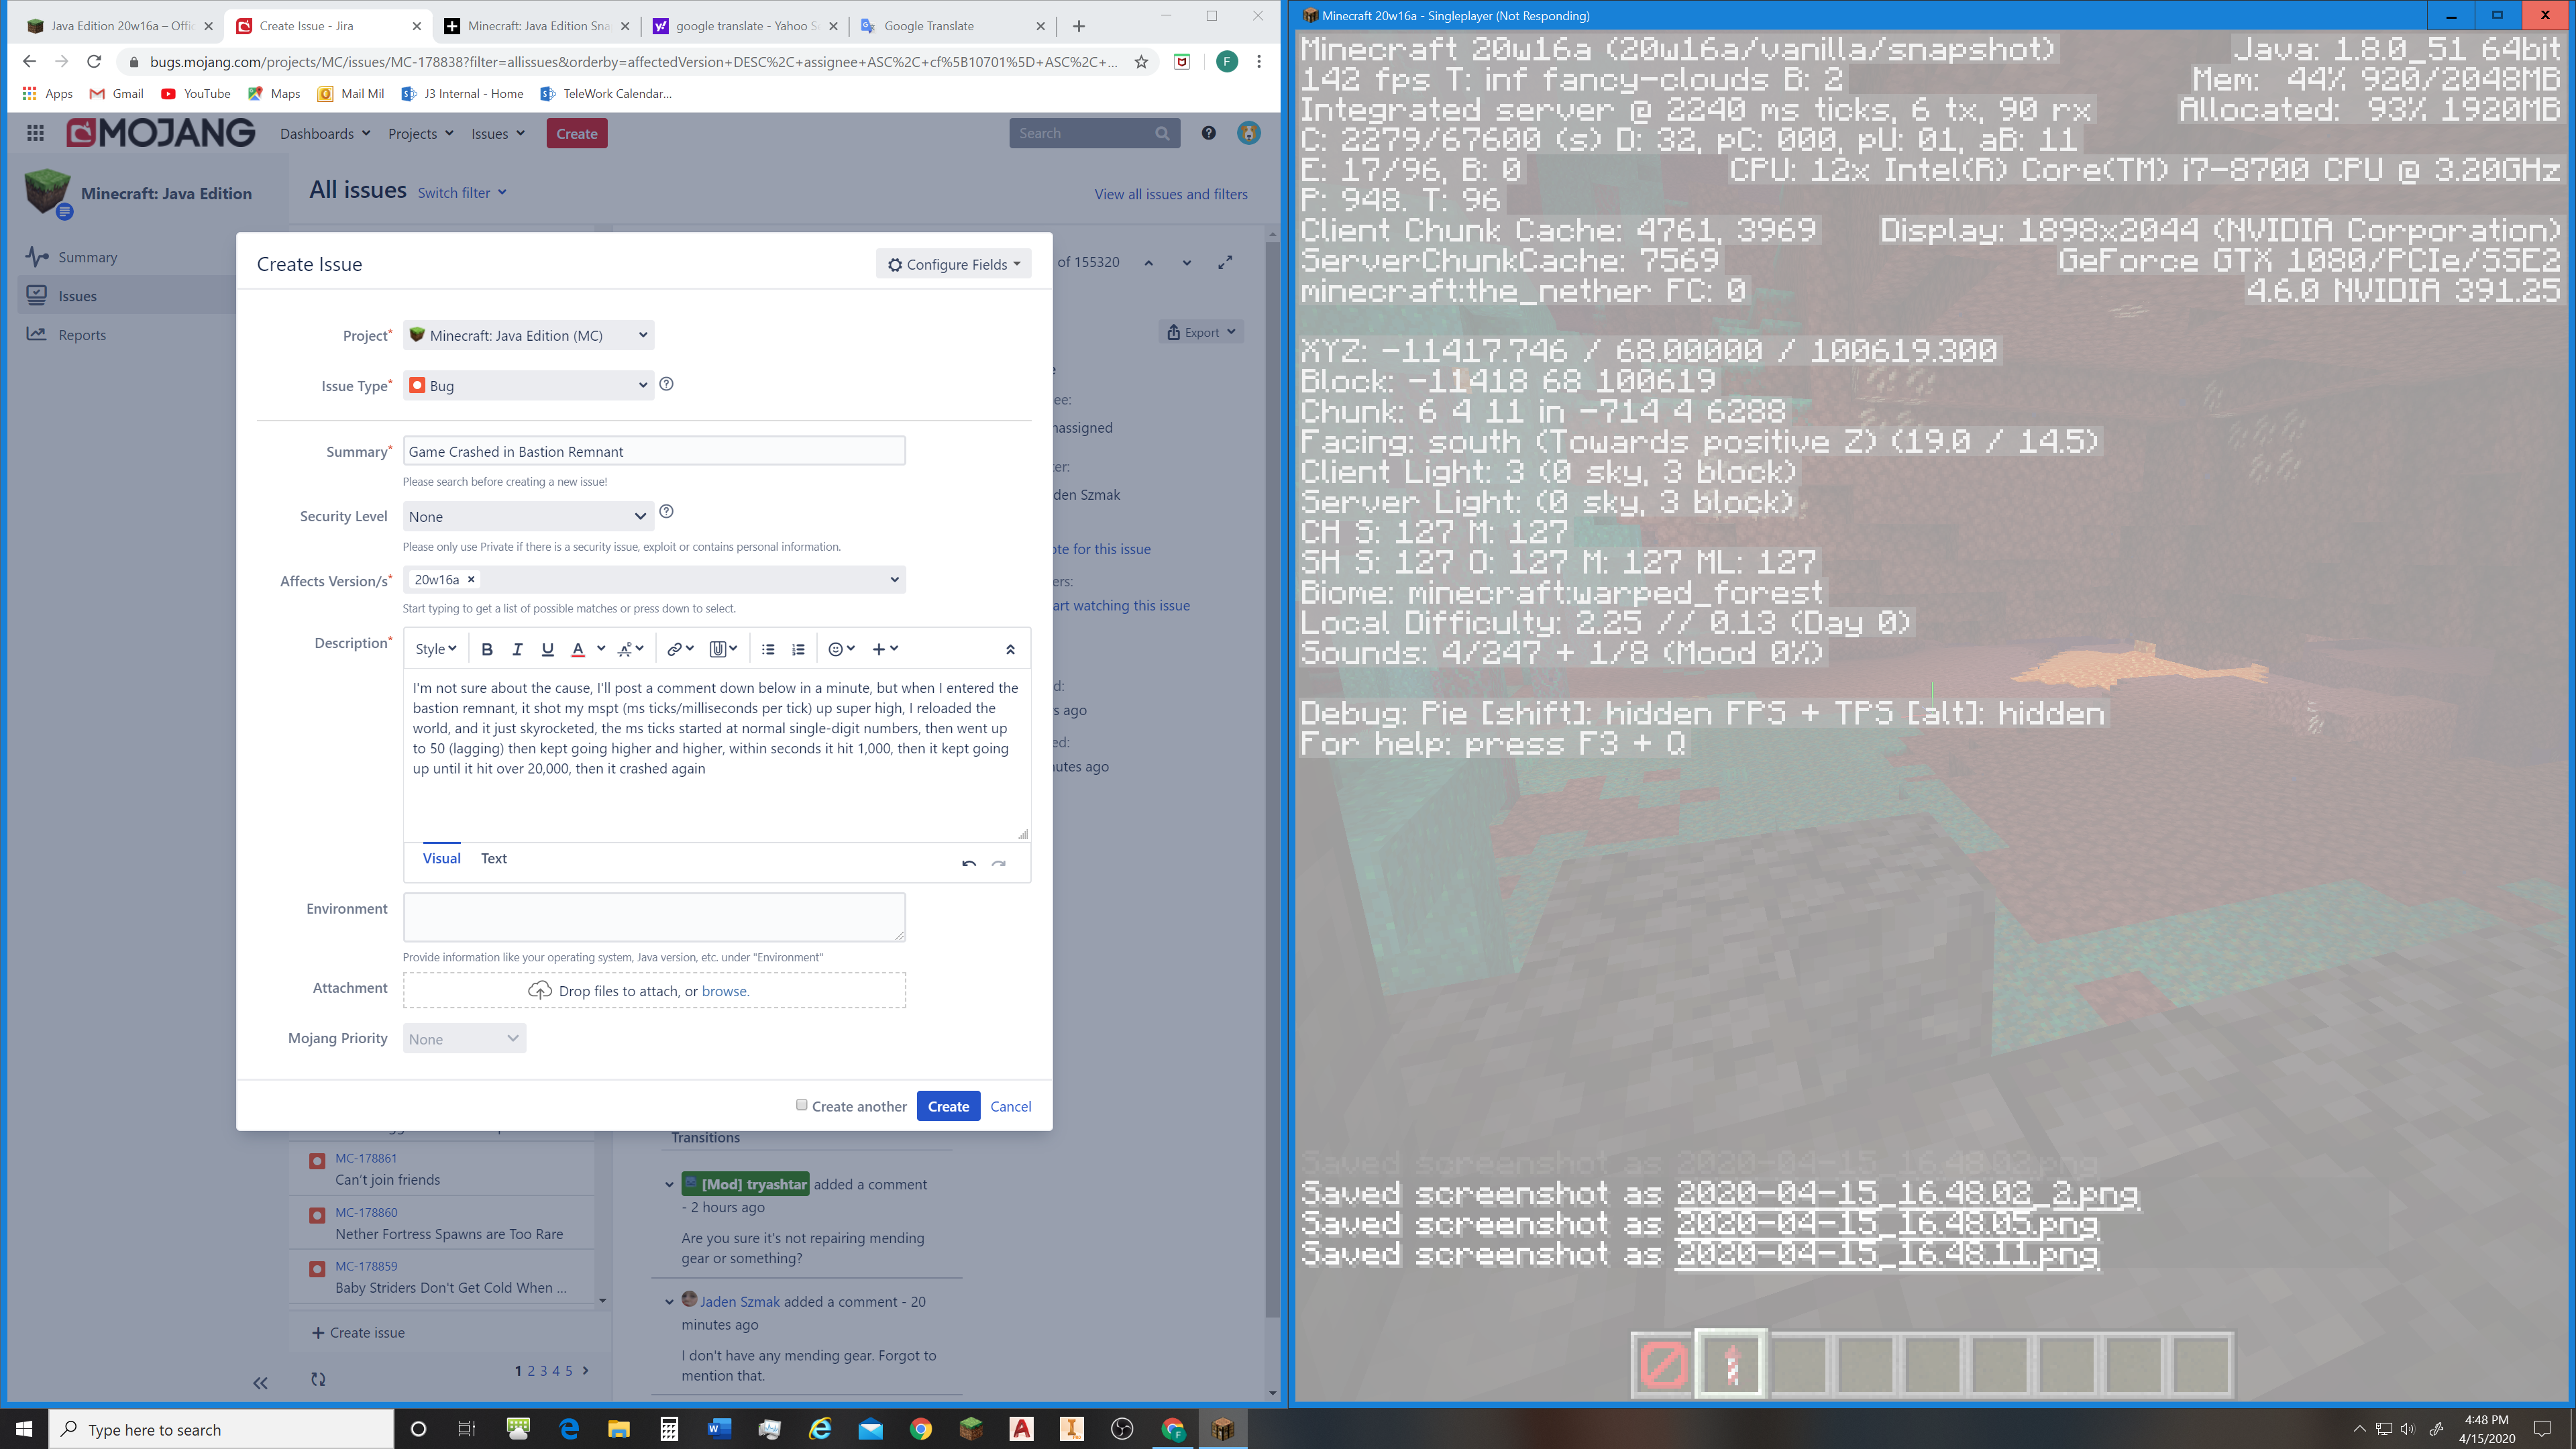Click the blue Create button

(x=947, y=1106)
